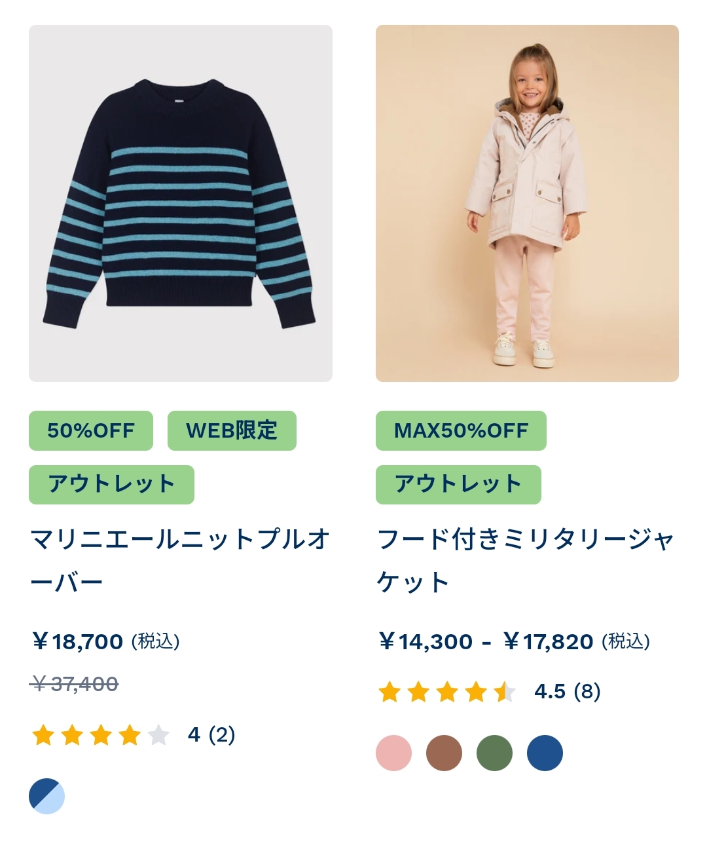The image size is (707, 851).
Task: Choose the pink color swatch
Action: (393, 753)
